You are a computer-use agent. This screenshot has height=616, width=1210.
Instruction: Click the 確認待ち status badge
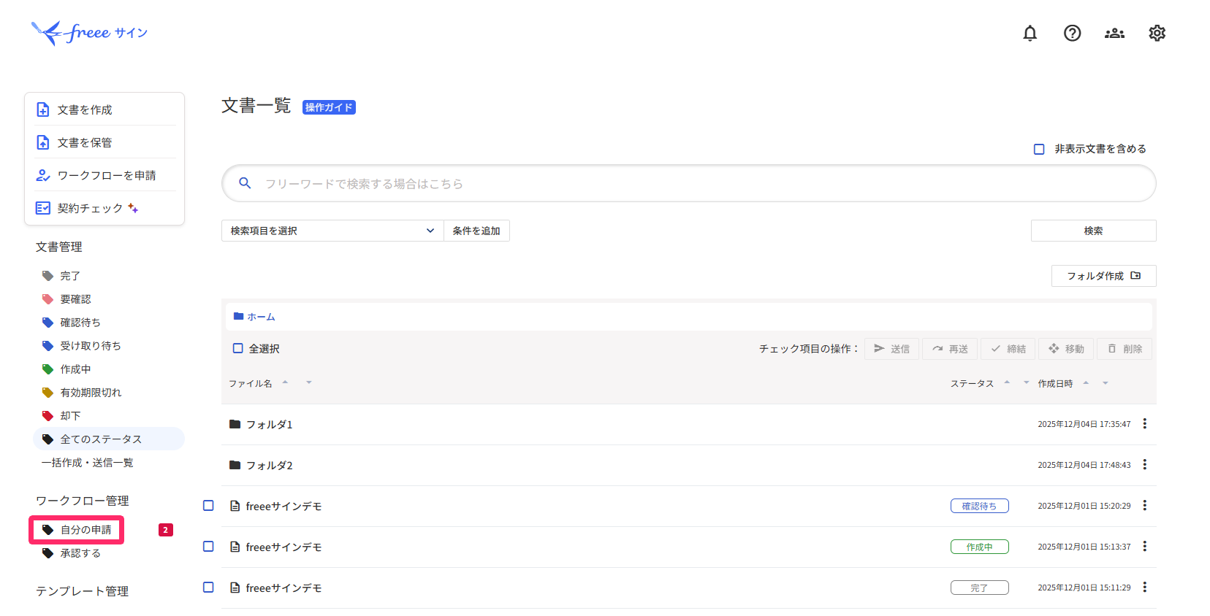(979, 506)
